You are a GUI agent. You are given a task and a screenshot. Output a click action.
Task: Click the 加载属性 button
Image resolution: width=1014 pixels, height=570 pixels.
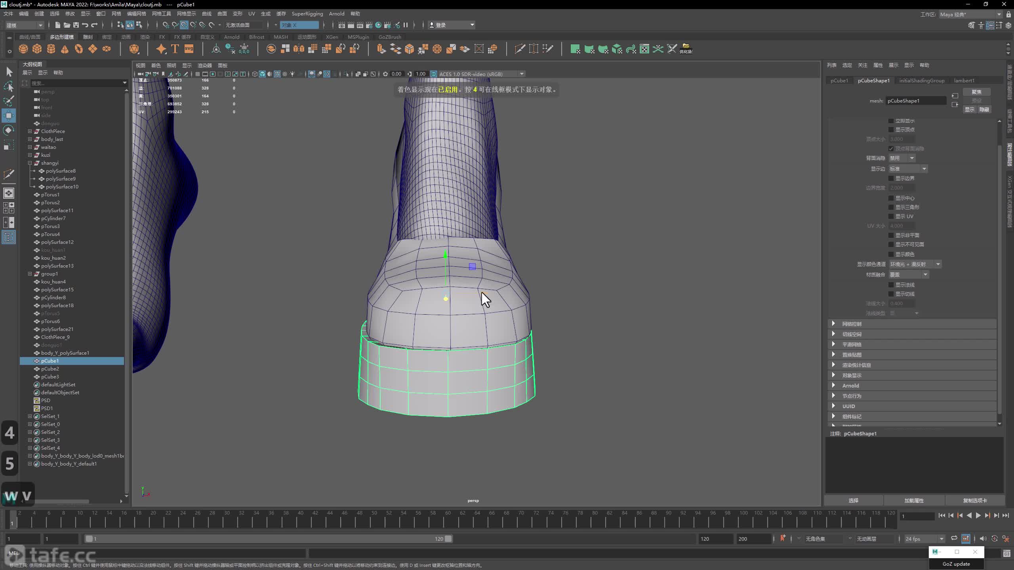(x=914, y=500)
